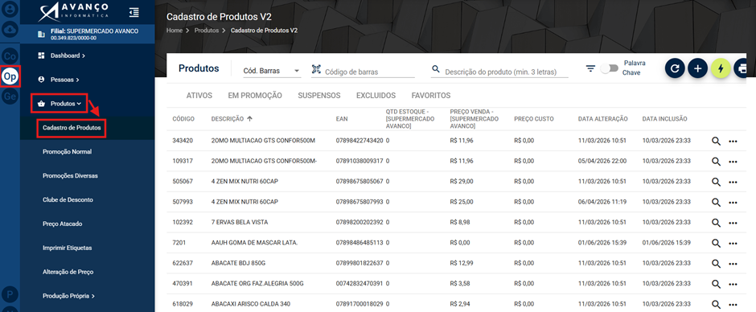Click the barcode scanner icon
This screenshot has width=756, height=312.
point(316,69)
